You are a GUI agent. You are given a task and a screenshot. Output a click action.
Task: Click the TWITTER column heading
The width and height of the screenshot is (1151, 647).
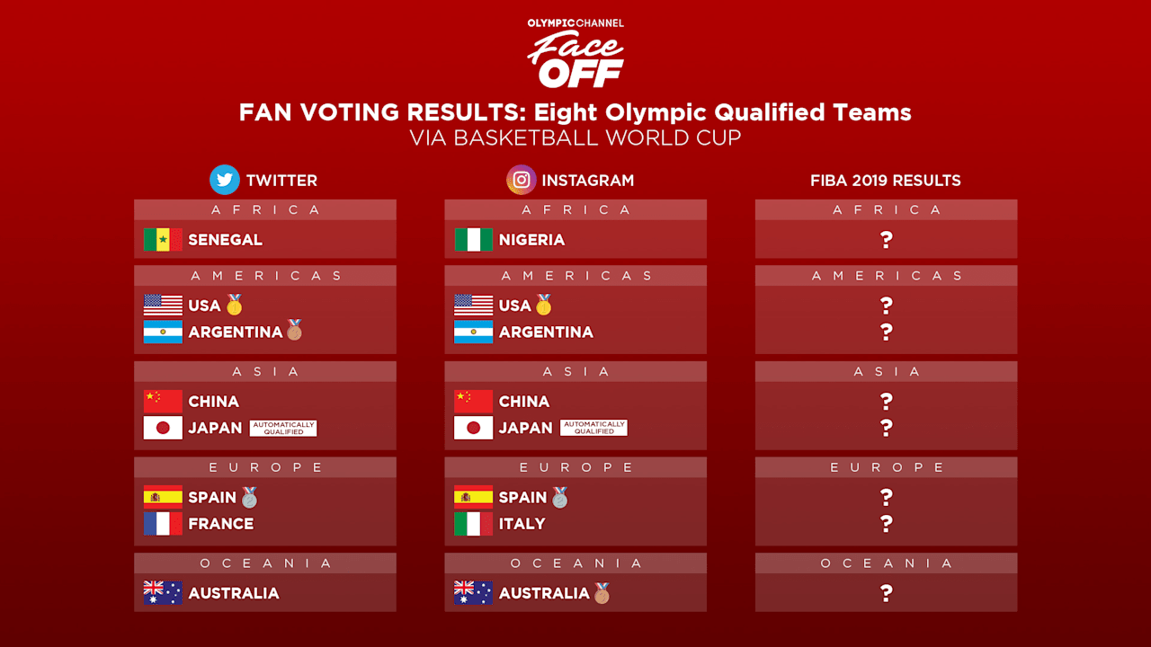click(281, 181)
